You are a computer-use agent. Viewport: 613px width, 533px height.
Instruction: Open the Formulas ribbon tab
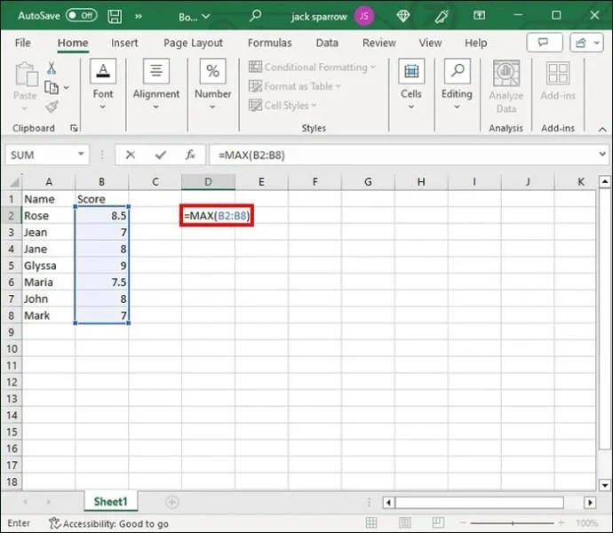(x=269, y=43)
